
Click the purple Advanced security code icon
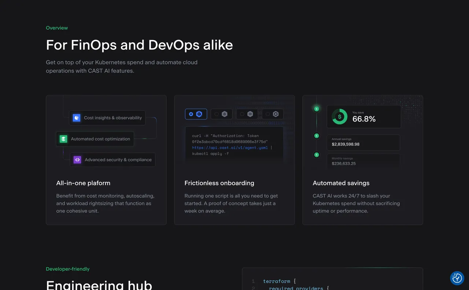(x=77, y=160)
